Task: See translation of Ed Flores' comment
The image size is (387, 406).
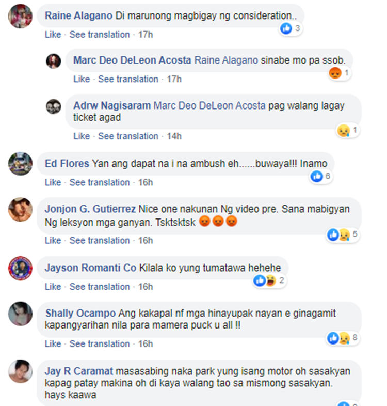Action: pyautogui.click(x=100, y=182)
